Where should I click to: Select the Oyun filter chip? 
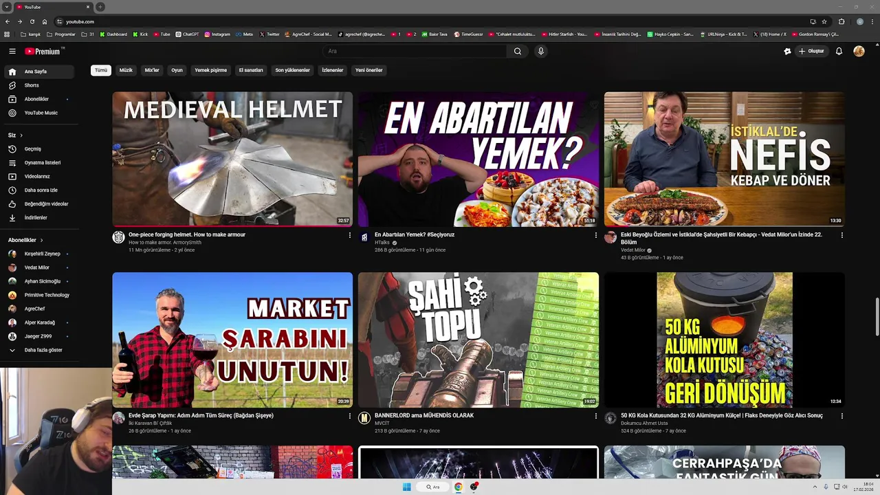[177, 70]
